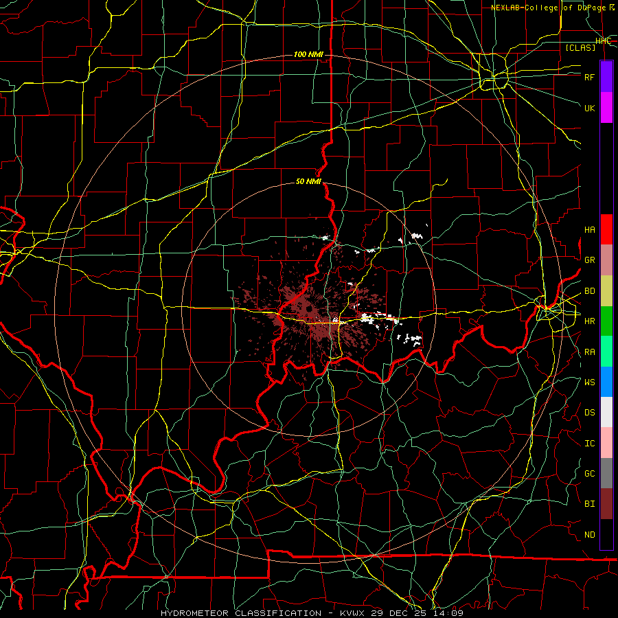Click the HYDROMETEOR CLASSIFICATION title text
Screen dimensions: 618x618
point(241,613)
